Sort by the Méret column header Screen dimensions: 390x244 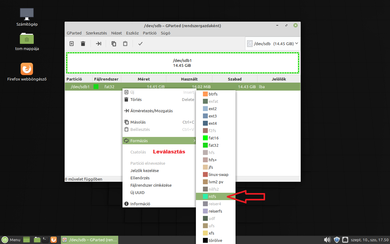(x=144, y=79)
